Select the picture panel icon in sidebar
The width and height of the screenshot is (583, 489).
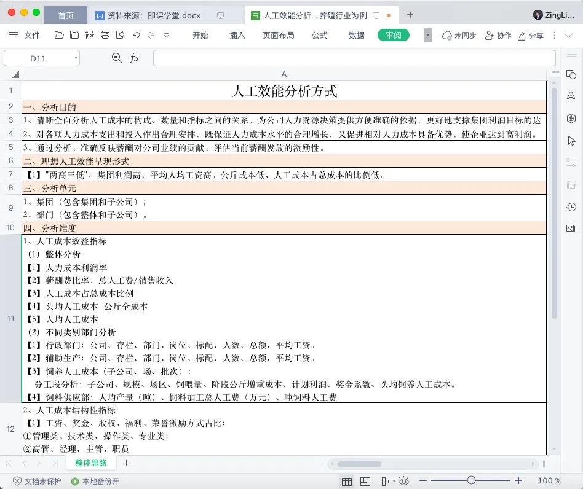571,229
